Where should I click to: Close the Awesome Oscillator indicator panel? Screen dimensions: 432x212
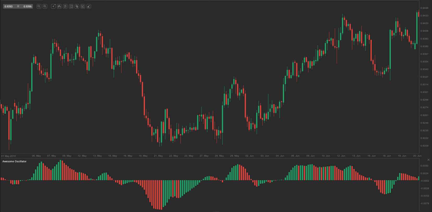click(428, 160)
